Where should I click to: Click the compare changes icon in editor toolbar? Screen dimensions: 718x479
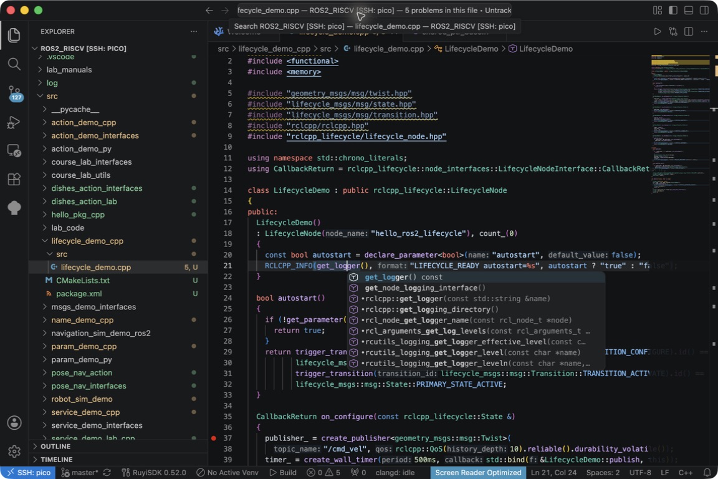(x=673, y=31)
